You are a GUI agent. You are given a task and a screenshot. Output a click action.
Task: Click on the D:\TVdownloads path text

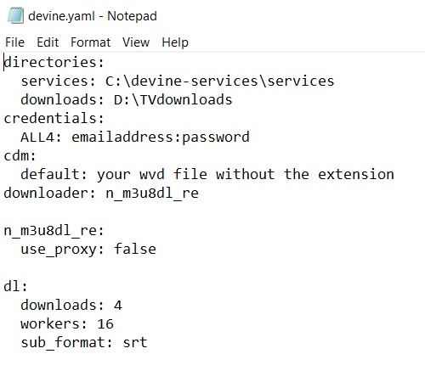(x=173, y=100)
